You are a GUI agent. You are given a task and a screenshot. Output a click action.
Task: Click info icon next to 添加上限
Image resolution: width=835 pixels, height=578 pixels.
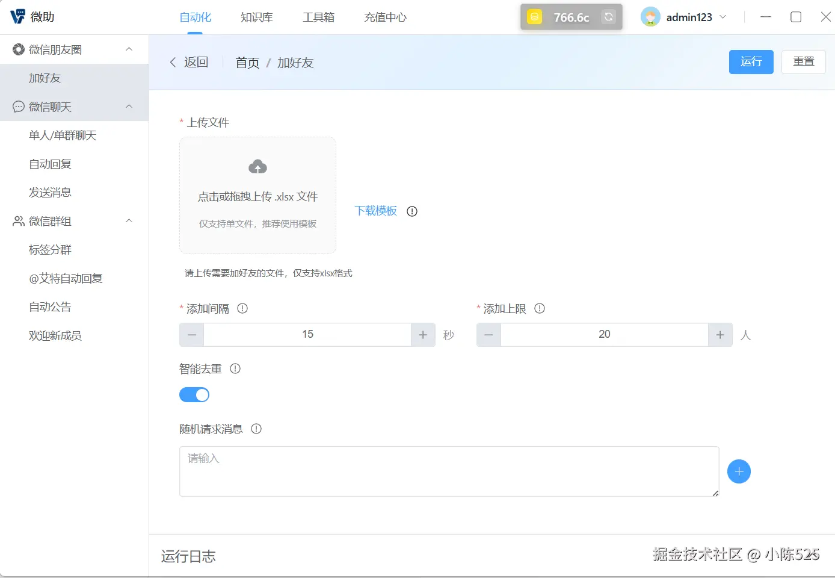pyautogui.click(x=540, y=308)
